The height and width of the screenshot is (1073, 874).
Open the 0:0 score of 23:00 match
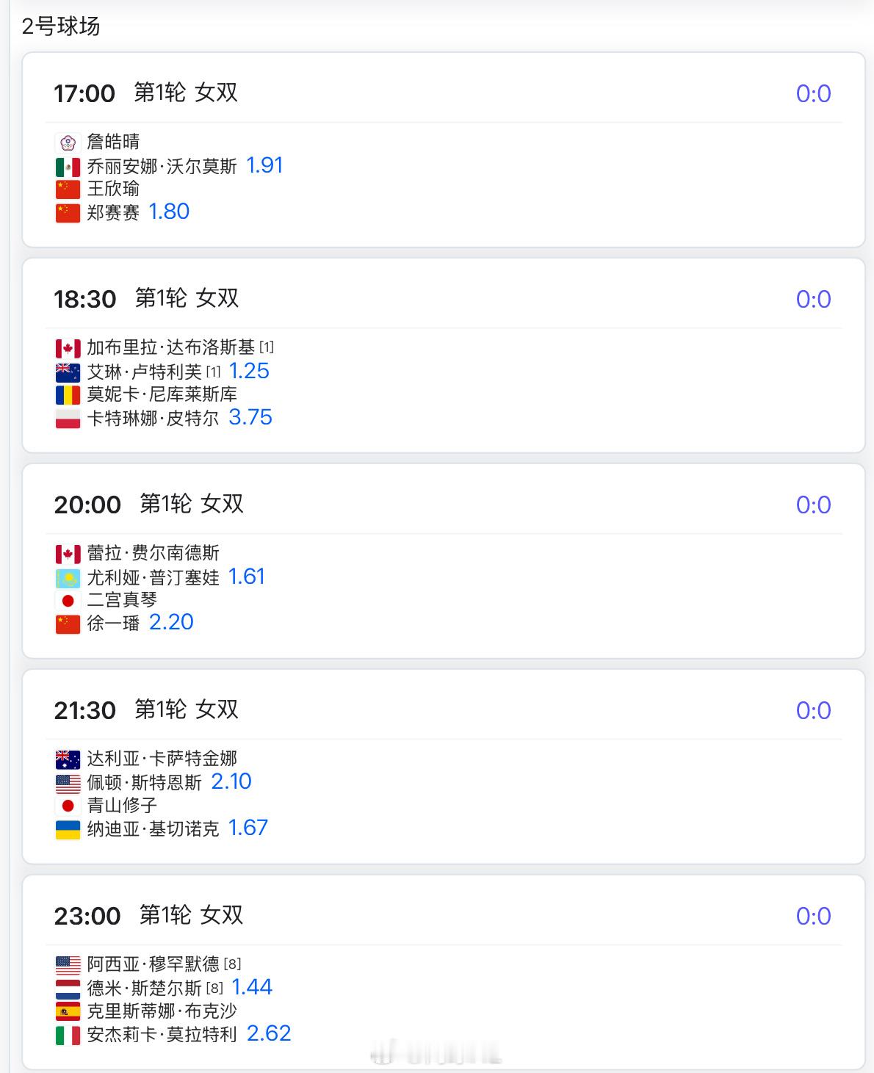point(813,916)
